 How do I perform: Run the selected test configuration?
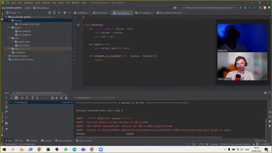pos(241,8)
